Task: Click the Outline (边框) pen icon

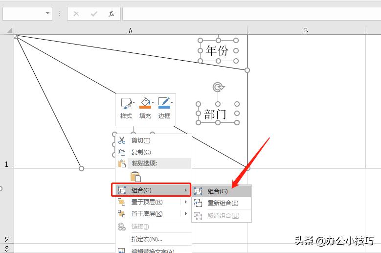Action: click(x=164, y=103)
